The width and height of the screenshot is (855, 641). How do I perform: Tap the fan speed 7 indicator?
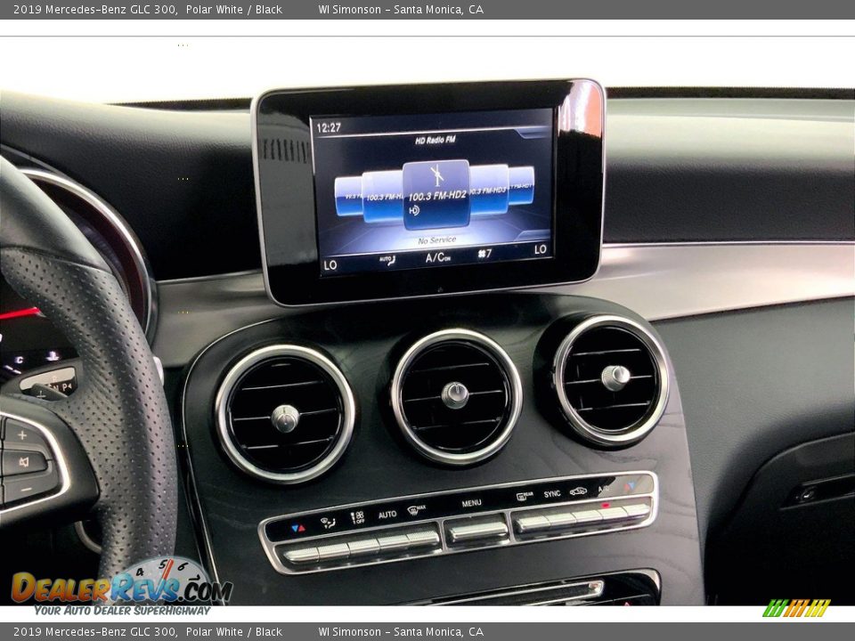pyautogui.click(x=484, y=254)
